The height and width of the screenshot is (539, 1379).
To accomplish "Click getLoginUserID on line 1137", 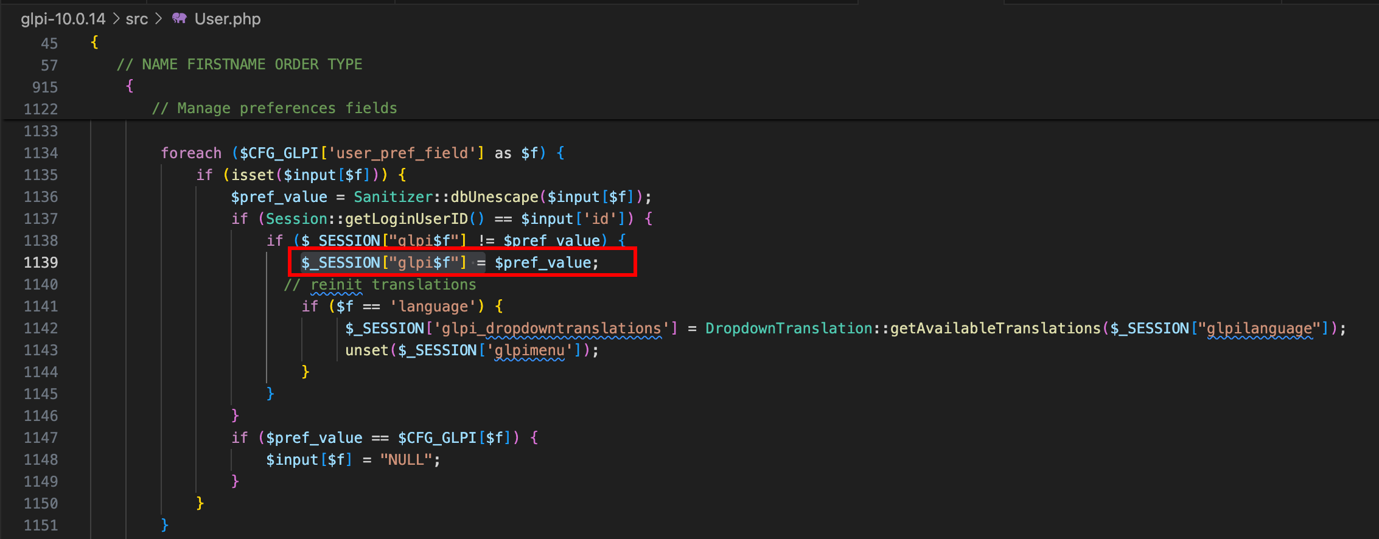I will tap(407, 218).
